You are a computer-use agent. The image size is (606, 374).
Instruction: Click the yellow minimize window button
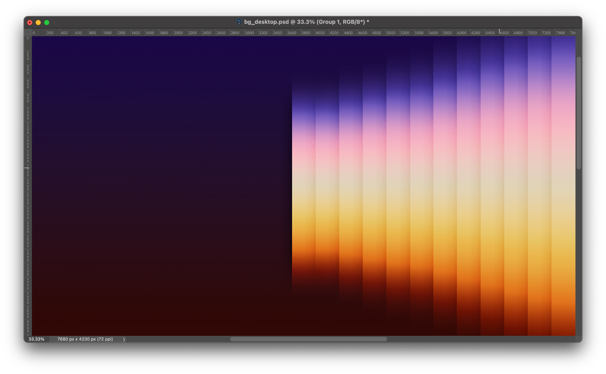point(38,23)
